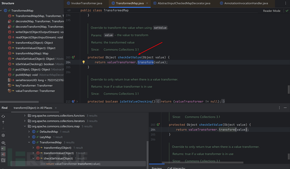Viewport: 290px width, 169px height.
Task: Collapse the TransformedMap results node
Action: click(x=29, y=143)
